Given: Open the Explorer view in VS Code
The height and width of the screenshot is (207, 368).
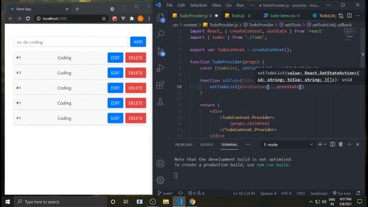Looking at the screenshot, I should coord(160,18).
